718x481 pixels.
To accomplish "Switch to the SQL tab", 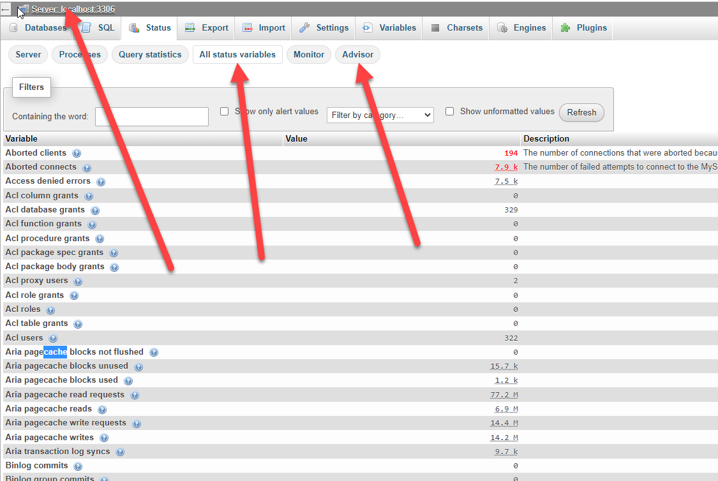I will pyautogui.click(x=98, y=28).
